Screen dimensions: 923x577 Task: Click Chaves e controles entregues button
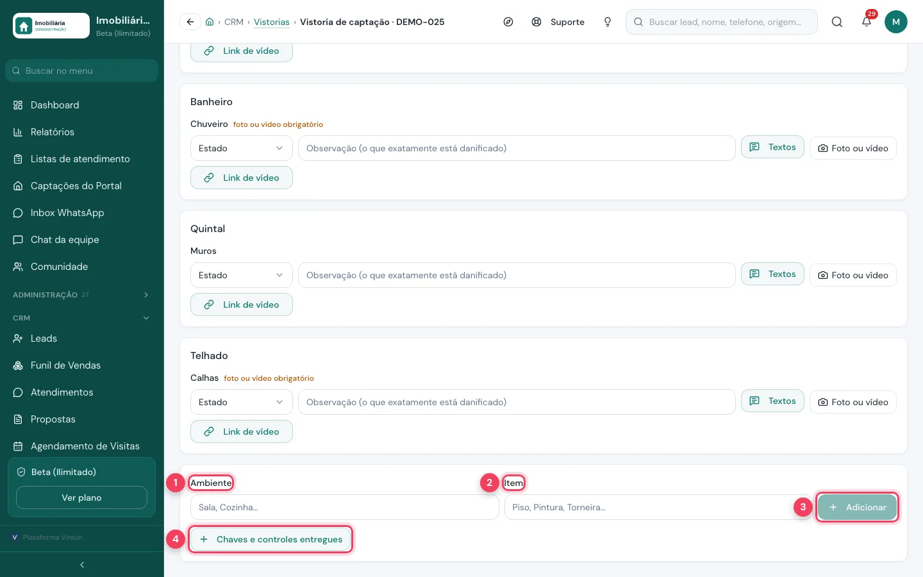pos(270,539)
